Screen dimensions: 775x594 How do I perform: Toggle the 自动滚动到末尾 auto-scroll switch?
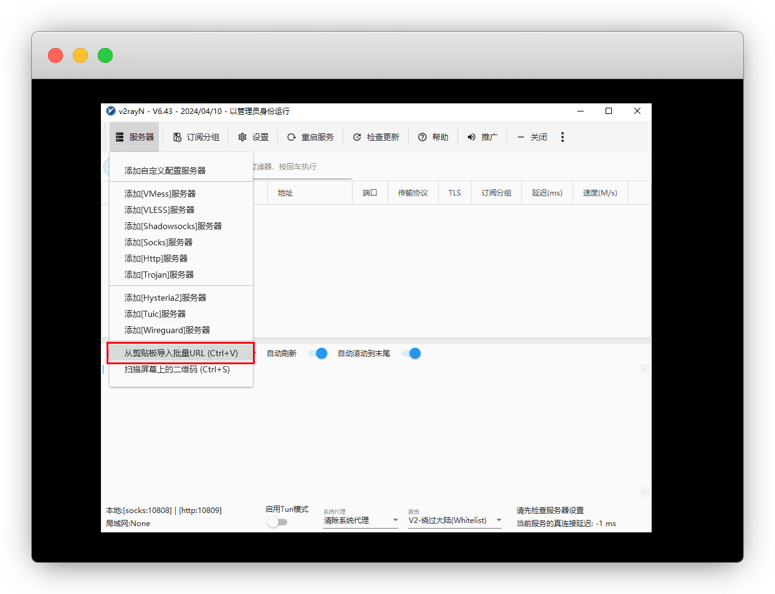point(411,354)
